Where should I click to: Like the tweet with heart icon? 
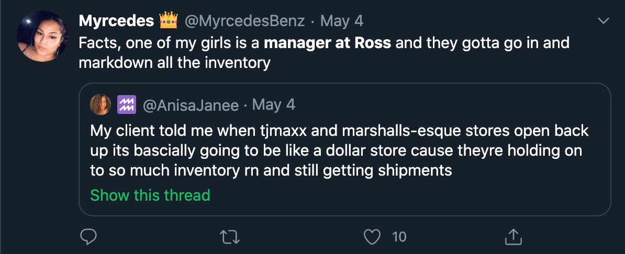pyautogui.click(x=372, y=237)
